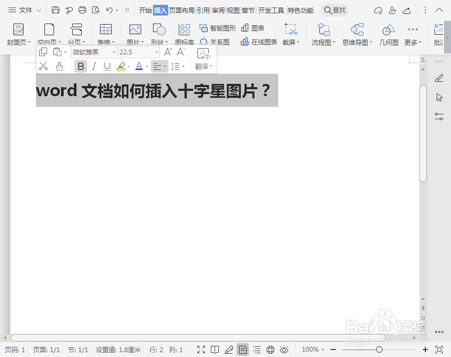Insert a table into the document

coord(105,32)
